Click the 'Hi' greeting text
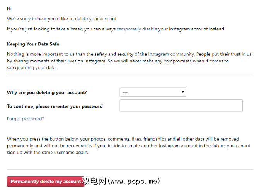This screenshot has width=259, height=190. (9, 8)
